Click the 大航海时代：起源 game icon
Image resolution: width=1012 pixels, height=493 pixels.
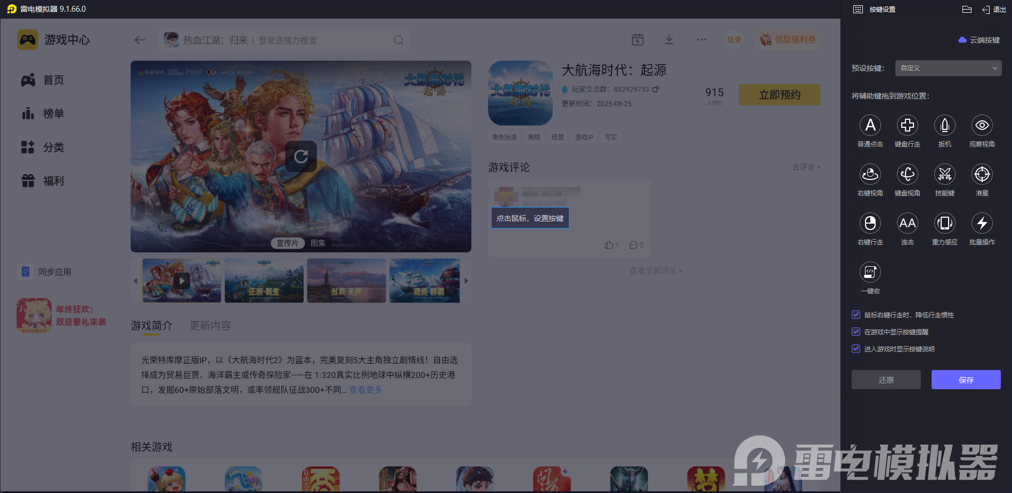click(x=520, y=93)
